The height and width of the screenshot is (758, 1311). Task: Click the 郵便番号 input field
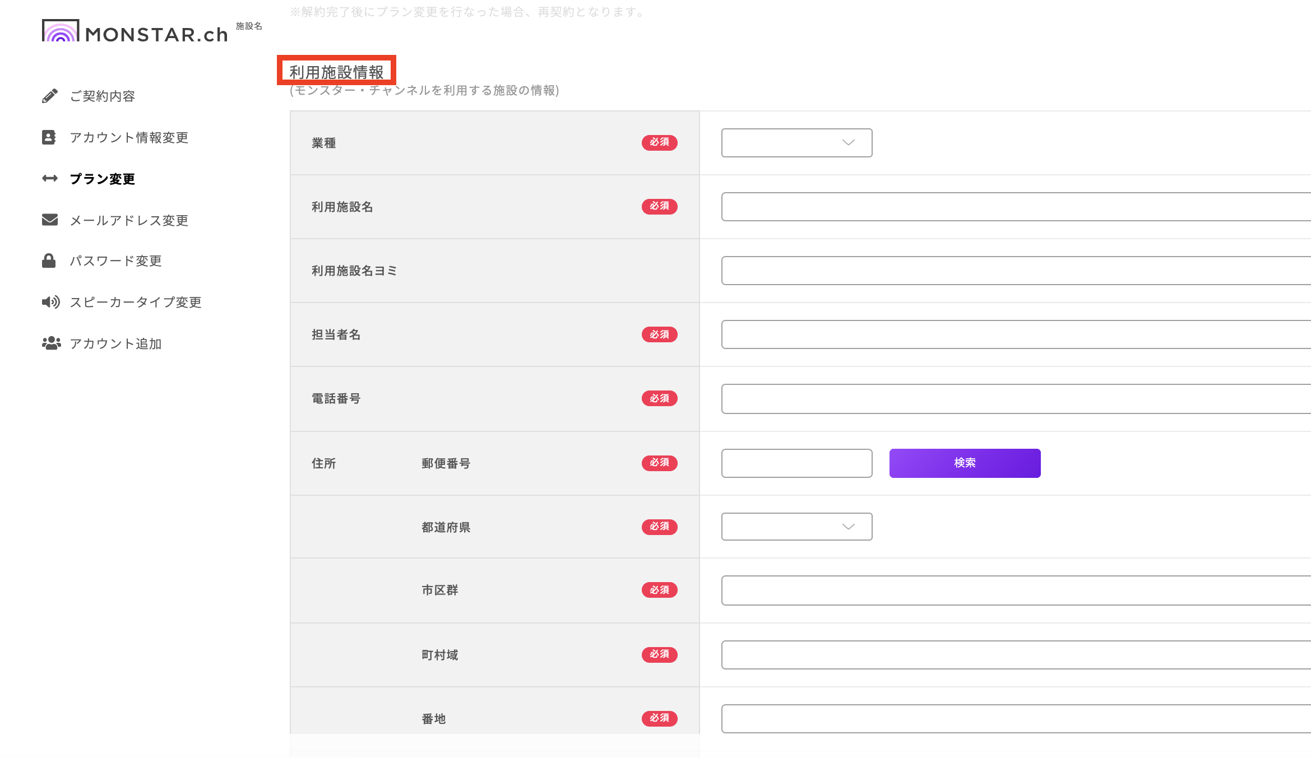(x=796, y=463)
